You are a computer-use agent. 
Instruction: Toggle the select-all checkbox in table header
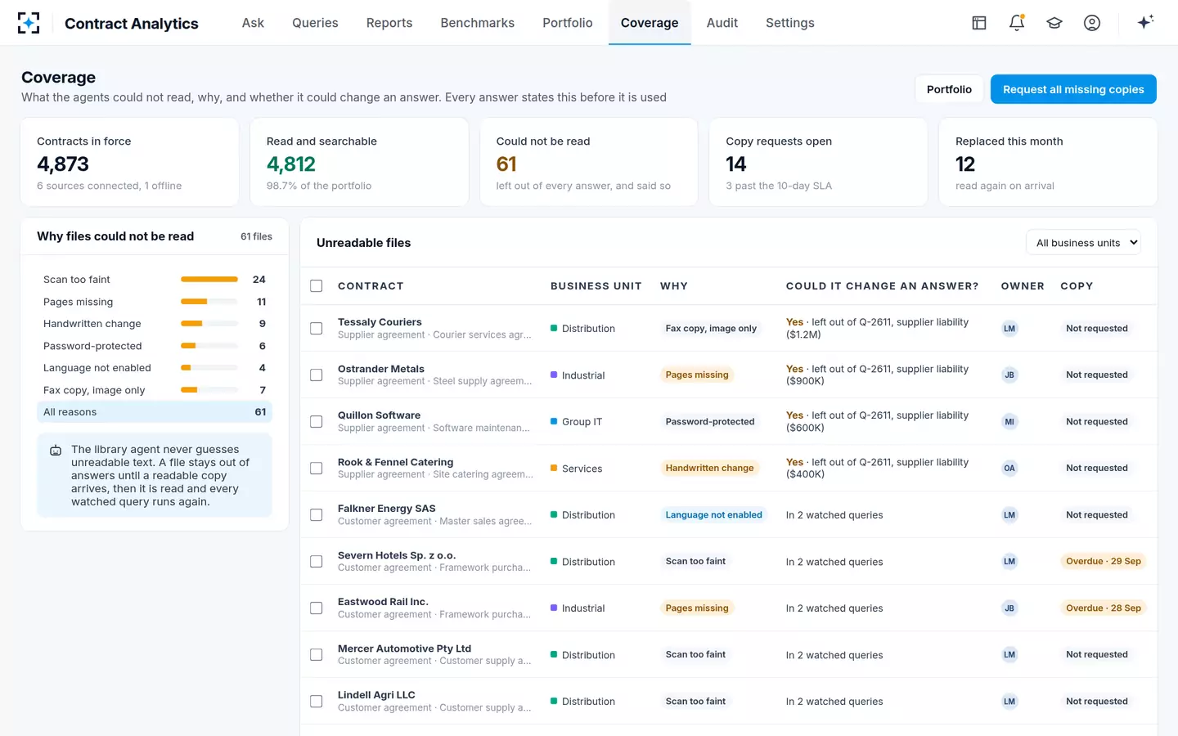[x=317, y=286]
